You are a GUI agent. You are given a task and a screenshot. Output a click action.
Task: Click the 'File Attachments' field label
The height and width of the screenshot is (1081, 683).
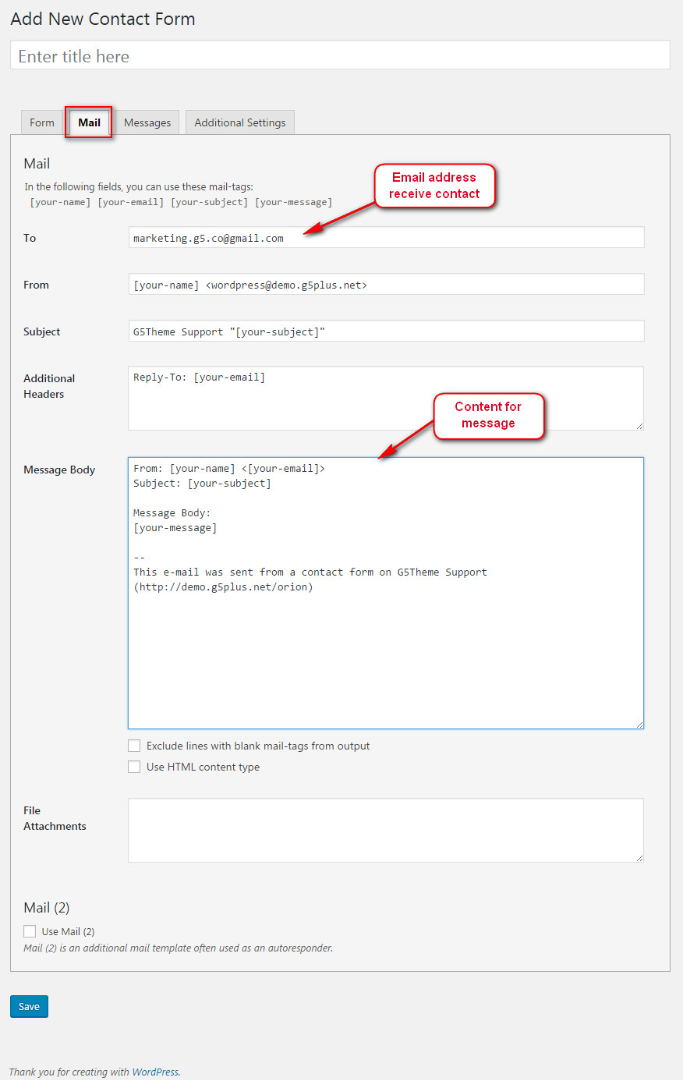coord(55,819)
